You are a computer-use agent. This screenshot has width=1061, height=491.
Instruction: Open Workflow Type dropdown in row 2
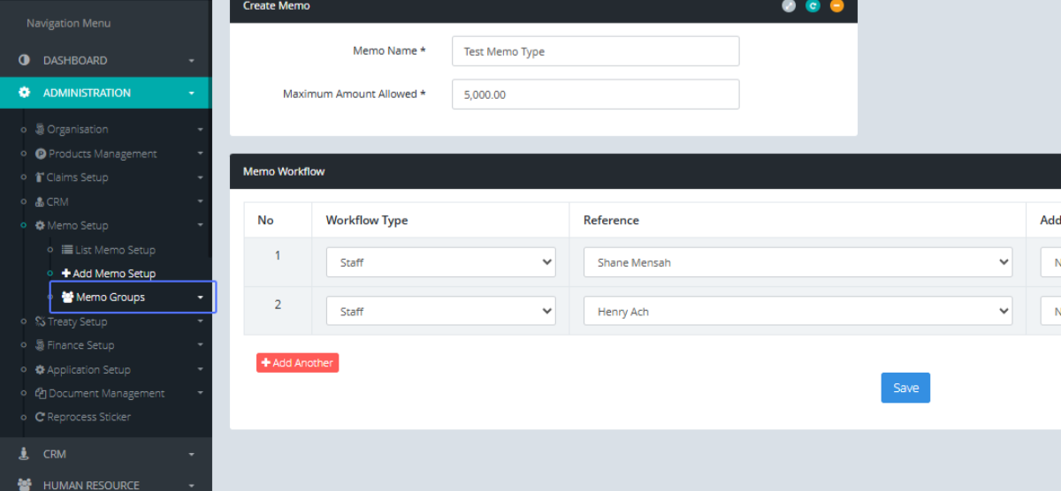point(440,312)
